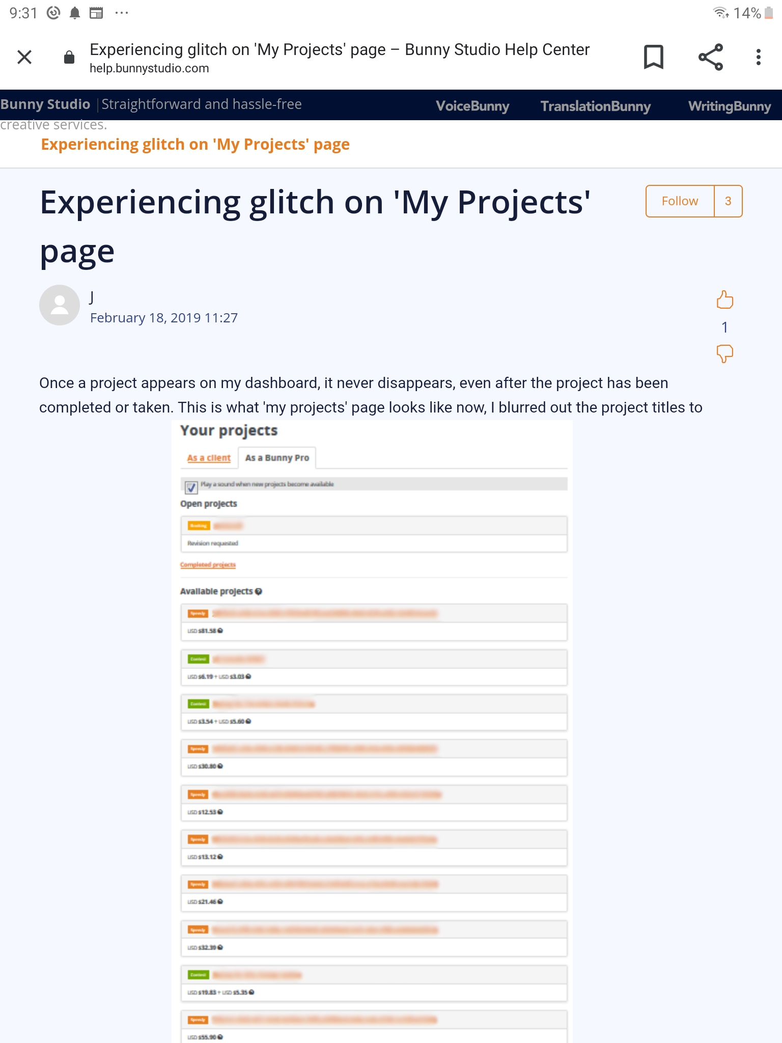Tap the calendar icon in status bar

96,13
